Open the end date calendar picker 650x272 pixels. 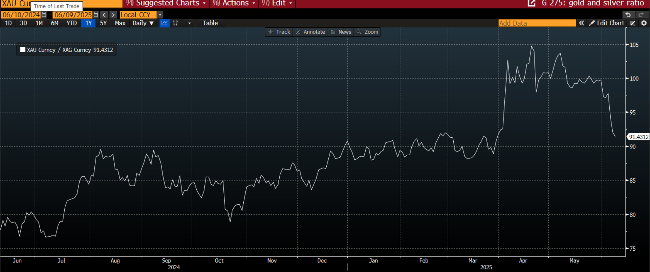[x=96, y=15]
